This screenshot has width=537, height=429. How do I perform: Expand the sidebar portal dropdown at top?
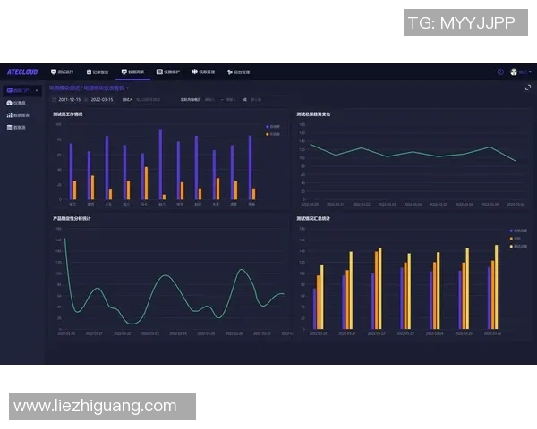pos(21,90)
